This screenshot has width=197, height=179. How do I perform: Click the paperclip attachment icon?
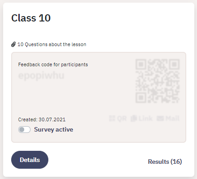tap(13, 44)
